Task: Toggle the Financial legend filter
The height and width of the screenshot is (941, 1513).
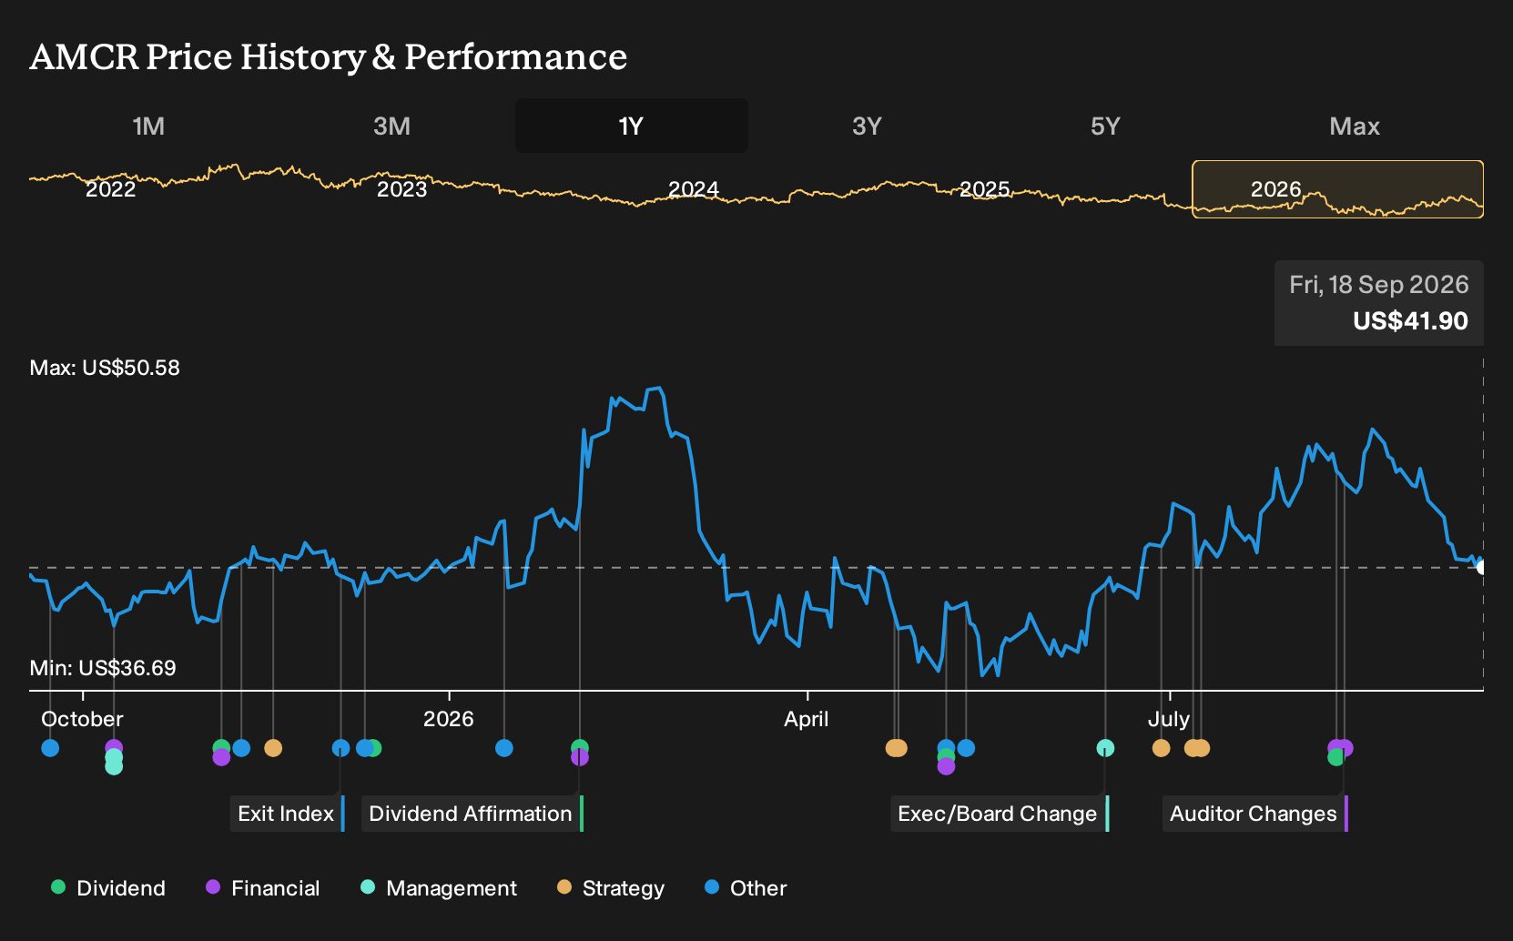Action: (x=263, y=888)
